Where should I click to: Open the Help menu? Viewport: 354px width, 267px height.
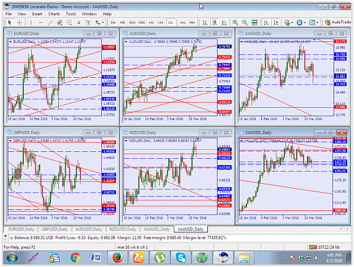pos(107,14)
